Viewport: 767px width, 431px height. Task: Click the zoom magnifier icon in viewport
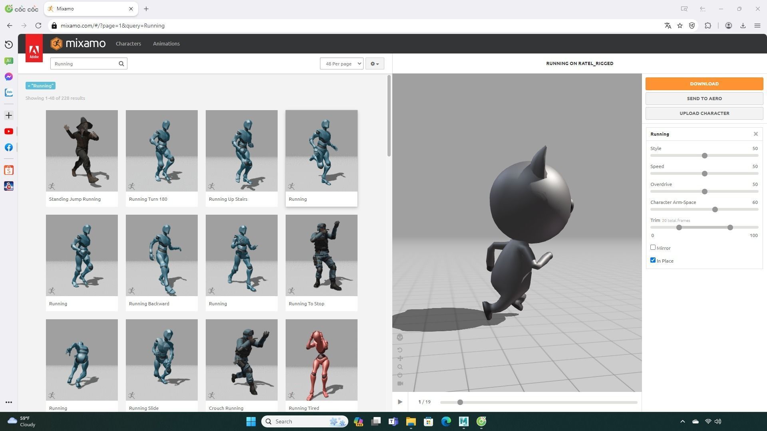coord(400,367)
